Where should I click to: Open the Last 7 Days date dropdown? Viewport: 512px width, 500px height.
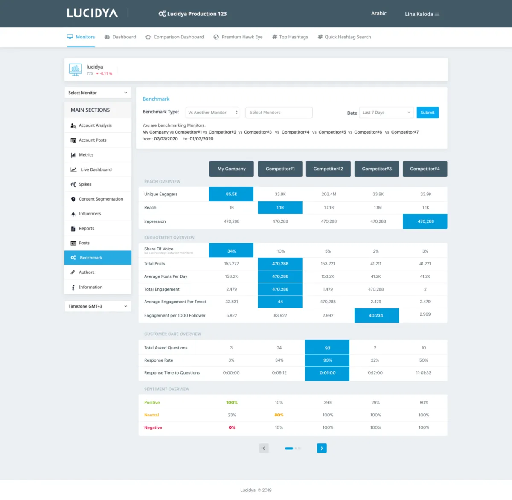(x=387, y=113)
